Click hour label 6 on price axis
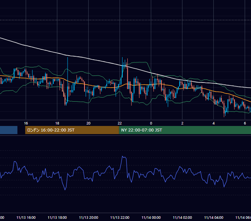This screenshot has height=221, width=251. [x=245, y=123]
